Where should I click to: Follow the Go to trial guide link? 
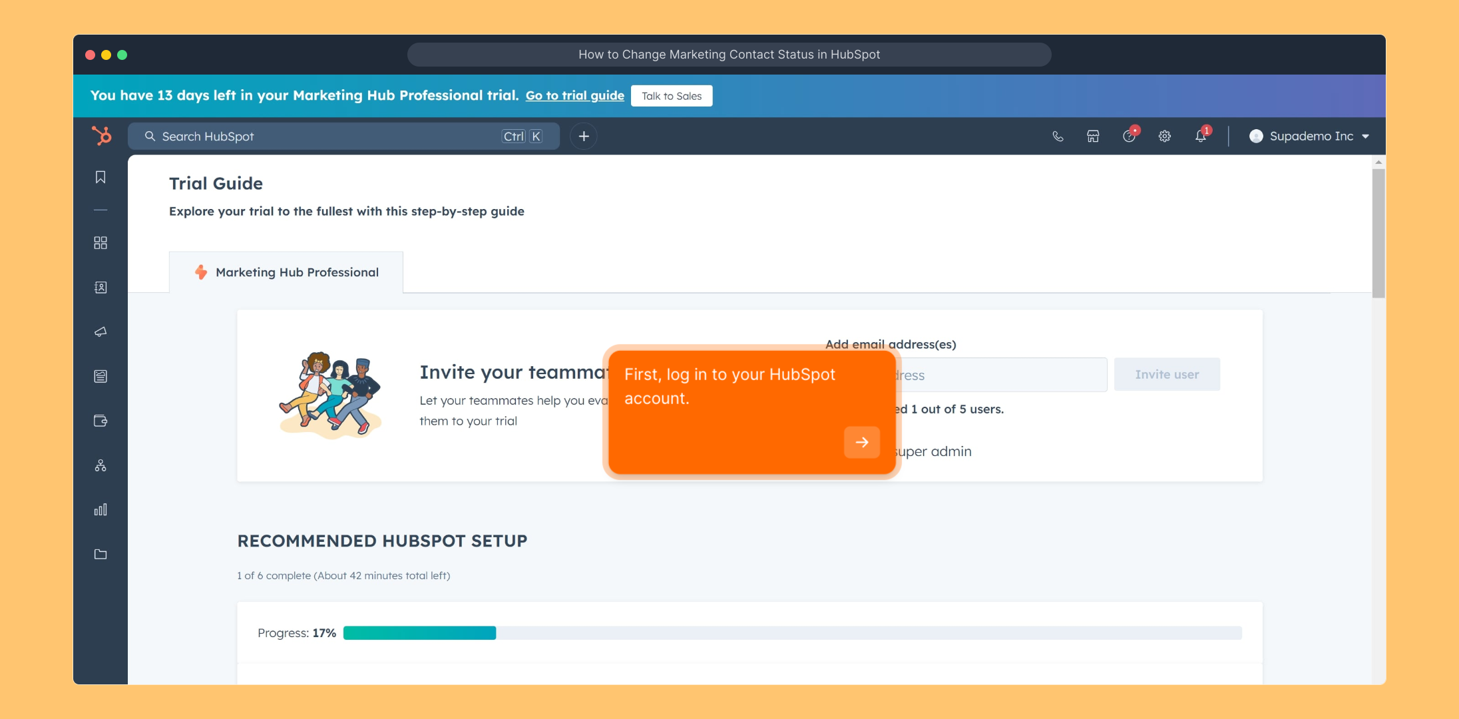tap(574, 96)
